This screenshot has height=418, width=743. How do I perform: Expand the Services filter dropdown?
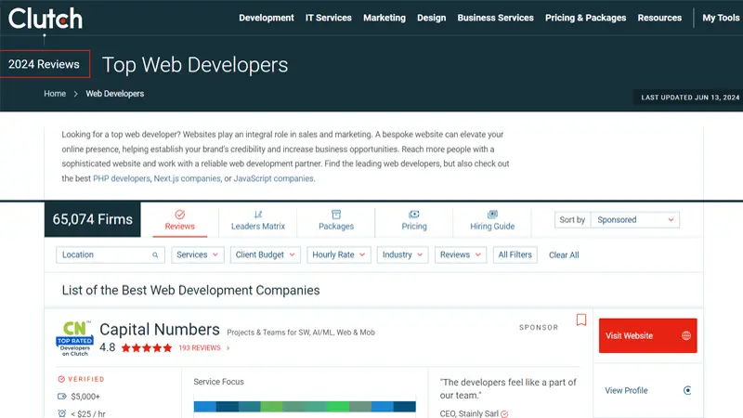coord(197,255)
